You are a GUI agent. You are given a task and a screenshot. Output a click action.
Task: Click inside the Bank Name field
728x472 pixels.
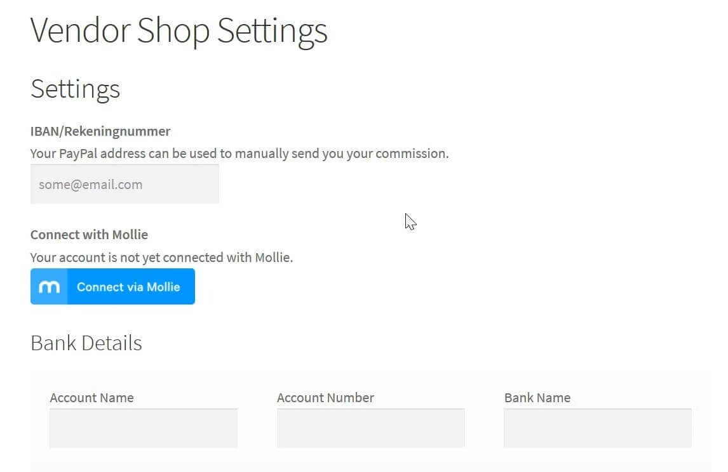click(x=598, y=428)
